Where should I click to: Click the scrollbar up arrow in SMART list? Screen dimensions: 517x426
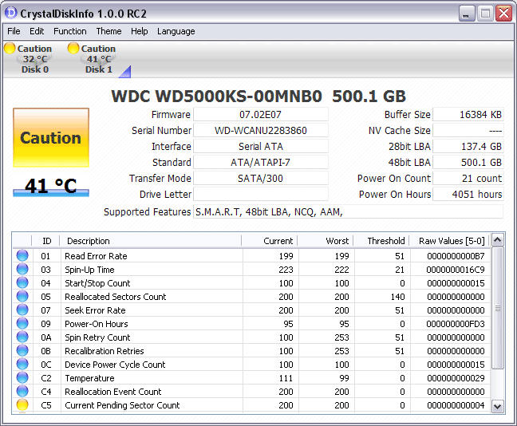coord(498,240)
